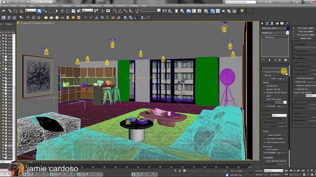This screenshot has width=316, height=177.
Task: Open the Help menu
Action: click(x=144, y=6)
